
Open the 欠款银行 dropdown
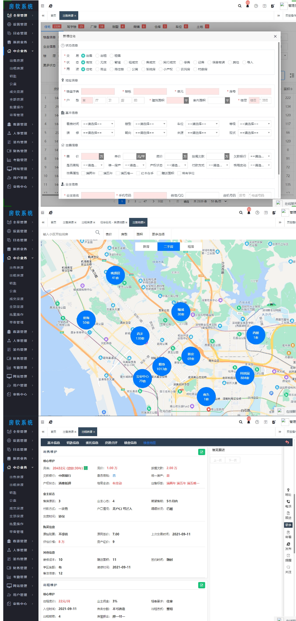coord(260,156)
